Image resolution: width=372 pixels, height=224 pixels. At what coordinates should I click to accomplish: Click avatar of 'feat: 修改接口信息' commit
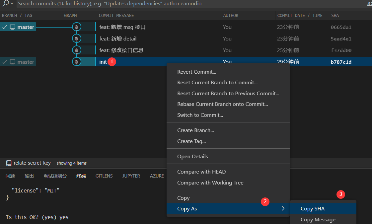click(x=77, y=50)
